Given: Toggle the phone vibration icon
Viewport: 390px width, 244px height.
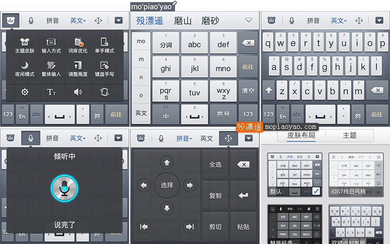Looking at the screenshot, I should coord(104,92).
